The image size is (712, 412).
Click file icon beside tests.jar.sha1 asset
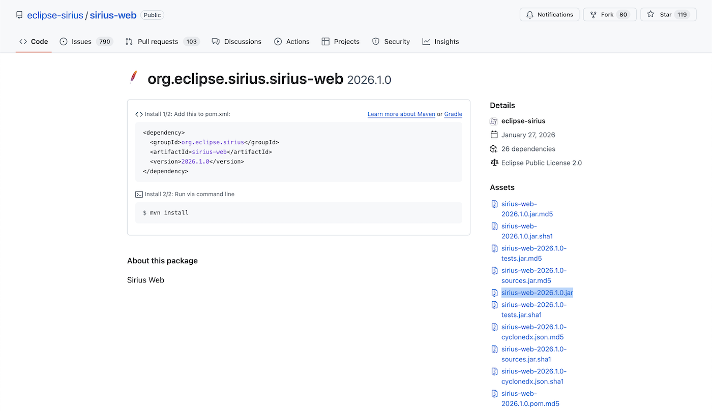coord(494,305)
